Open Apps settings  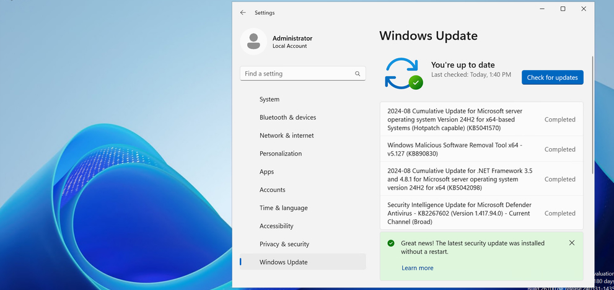point(303,172)
